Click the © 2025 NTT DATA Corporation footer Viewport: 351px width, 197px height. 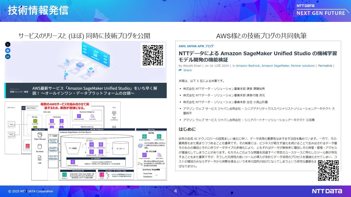[x=30, y=191]
